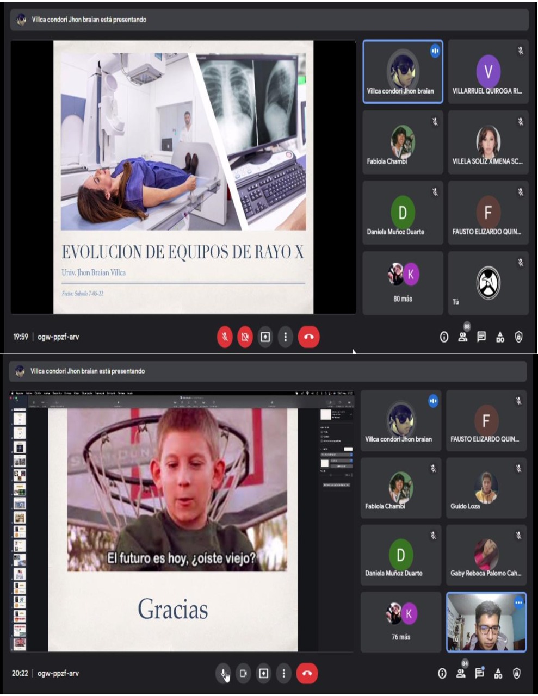Open host controls shield in the 20:22 meeting
The width and height of the screenshot is (538, 696).
tap(517, 674)
